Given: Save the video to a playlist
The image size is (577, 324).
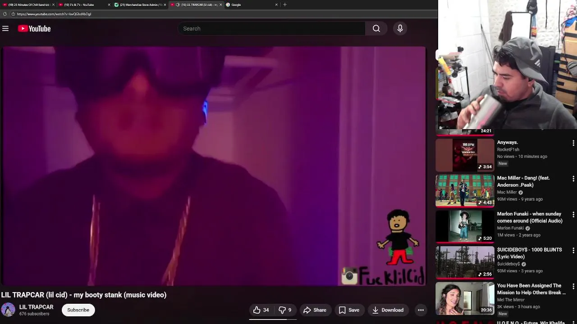Looking at the screenshot, I should pyautogui.click(x=349, y=310).
